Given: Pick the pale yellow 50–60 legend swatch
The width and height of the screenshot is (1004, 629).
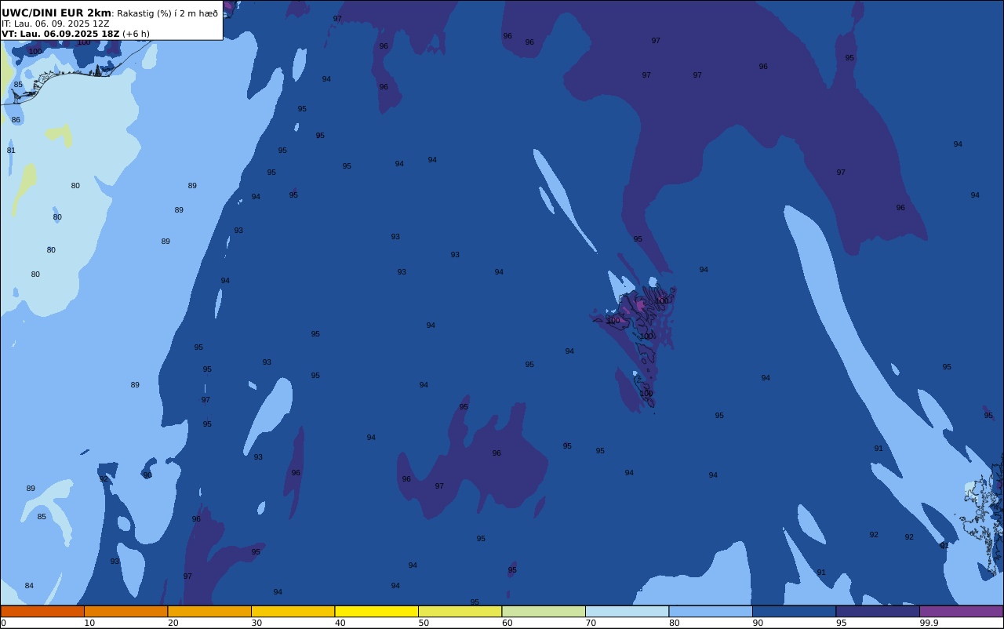Looking at the screenshot, I should [x=460, y=611].
